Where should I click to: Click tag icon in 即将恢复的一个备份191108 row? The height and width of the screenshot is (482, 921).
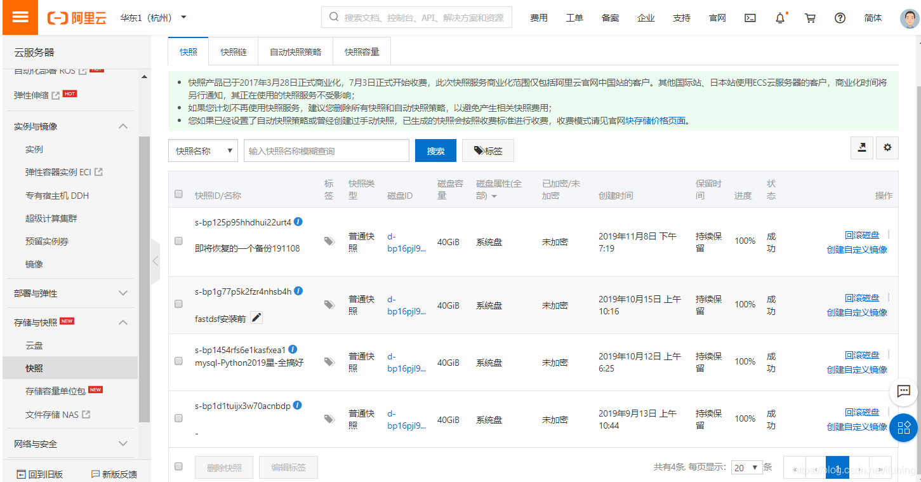329,241
